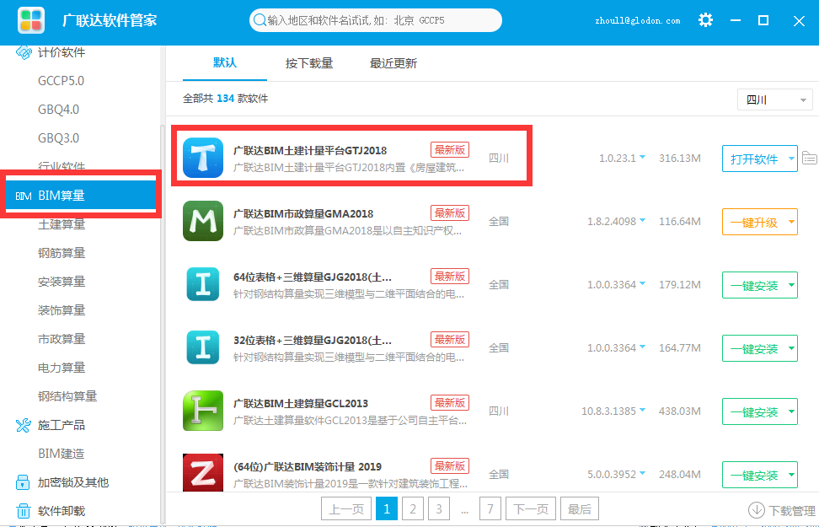Select 装饰算量 in sidebar

[62, 310]
